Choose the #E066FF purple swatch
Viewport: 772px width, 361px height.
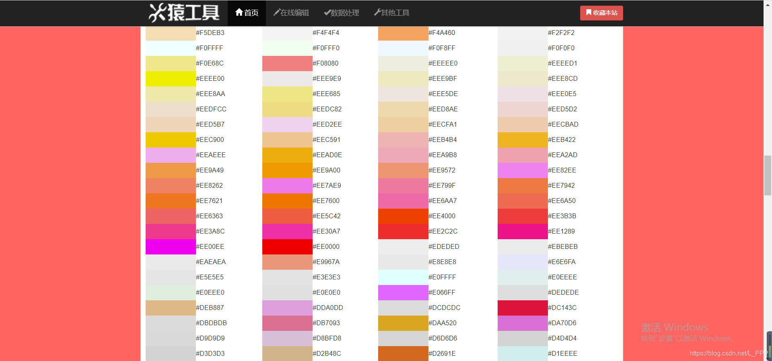pyautogui.click(x=403, y=293)
